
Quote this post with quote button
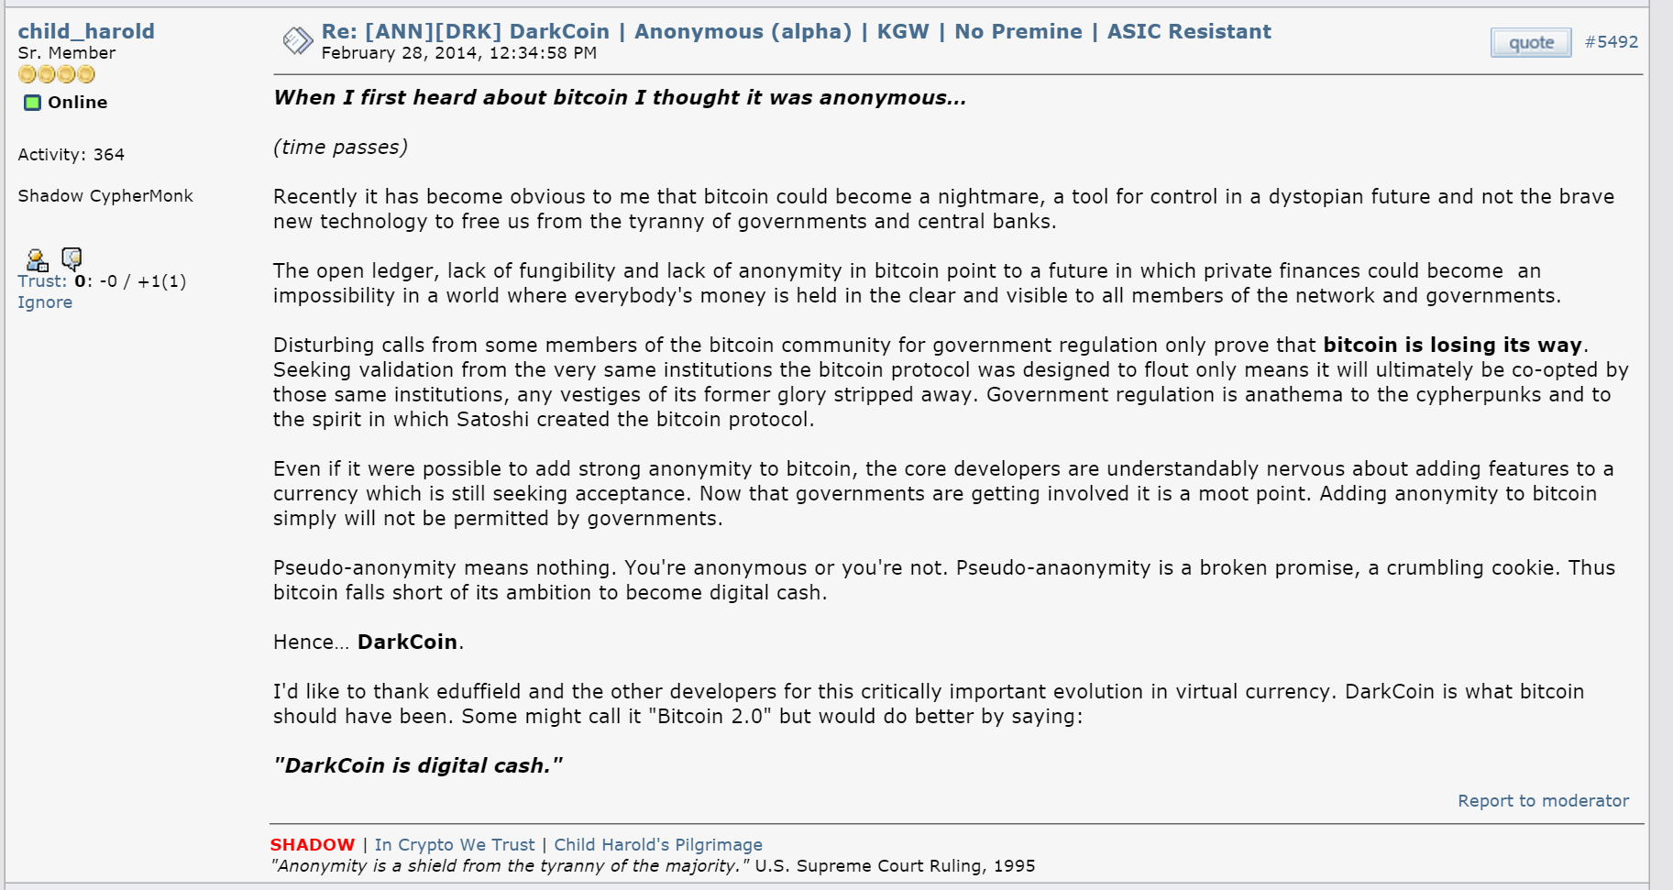pyautogui.click(x=1531, y=42)
